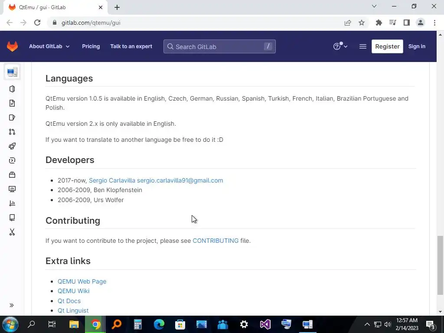Open Chrome three-dot menu

(434, 23)
